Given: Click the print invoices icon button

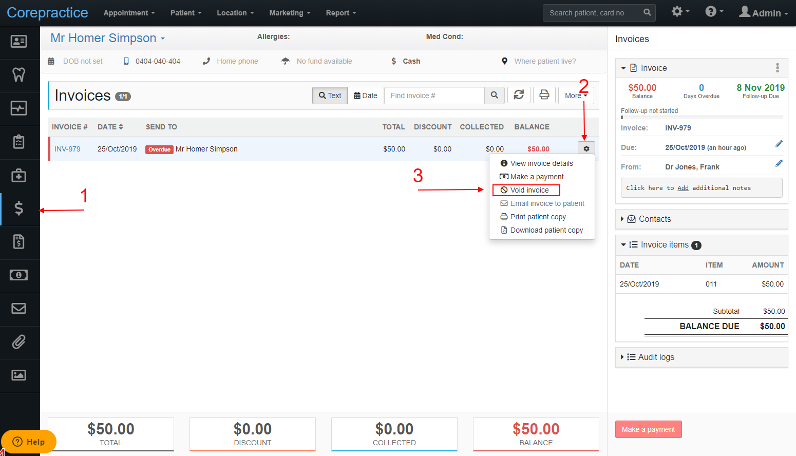Looking at the screenshot, I should 544,95.
